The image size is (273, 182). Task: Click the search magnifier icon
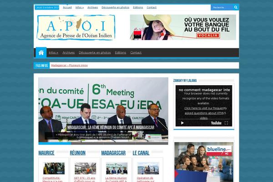coord(236,7)
